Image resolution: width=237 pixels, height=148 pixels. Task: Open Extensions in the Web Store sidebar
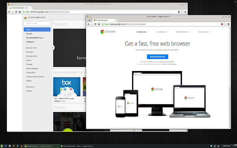[30, 87]
